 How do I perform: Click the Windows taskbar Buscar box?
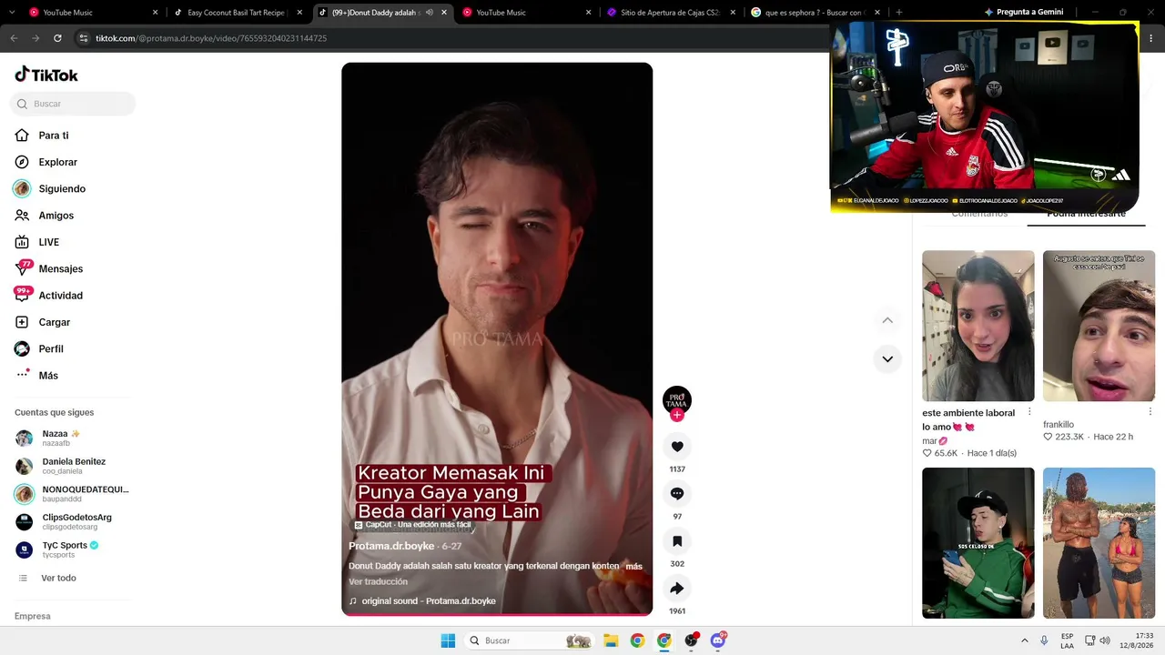[531, 640]
